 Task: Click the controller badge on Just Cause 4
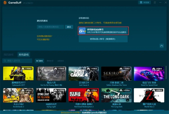click(x=88, y=69)
